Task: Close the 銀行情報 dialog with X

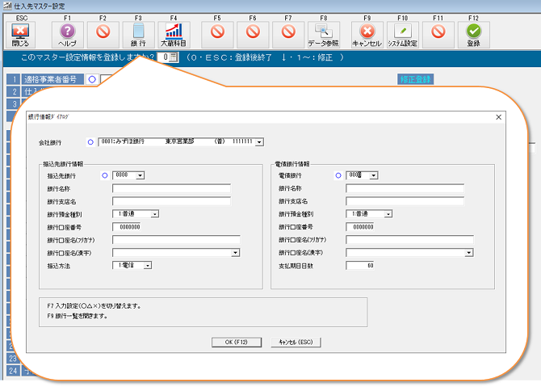Action: tap(498, 117)
